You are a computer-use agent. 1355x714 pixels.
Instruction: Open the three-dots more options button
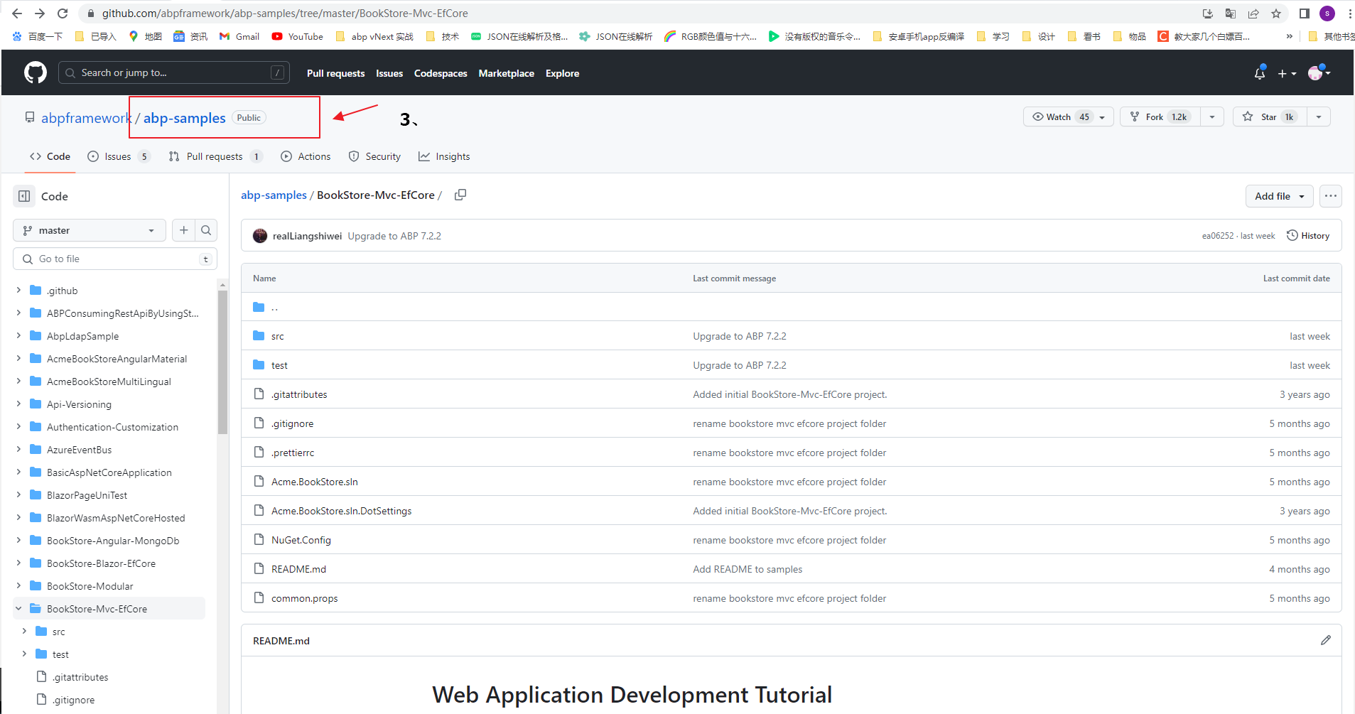pos(1331,196)
